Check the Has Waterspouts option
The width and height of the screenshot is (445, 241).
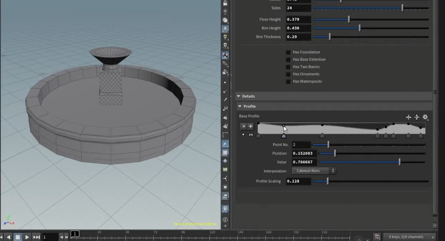point(288,82)
